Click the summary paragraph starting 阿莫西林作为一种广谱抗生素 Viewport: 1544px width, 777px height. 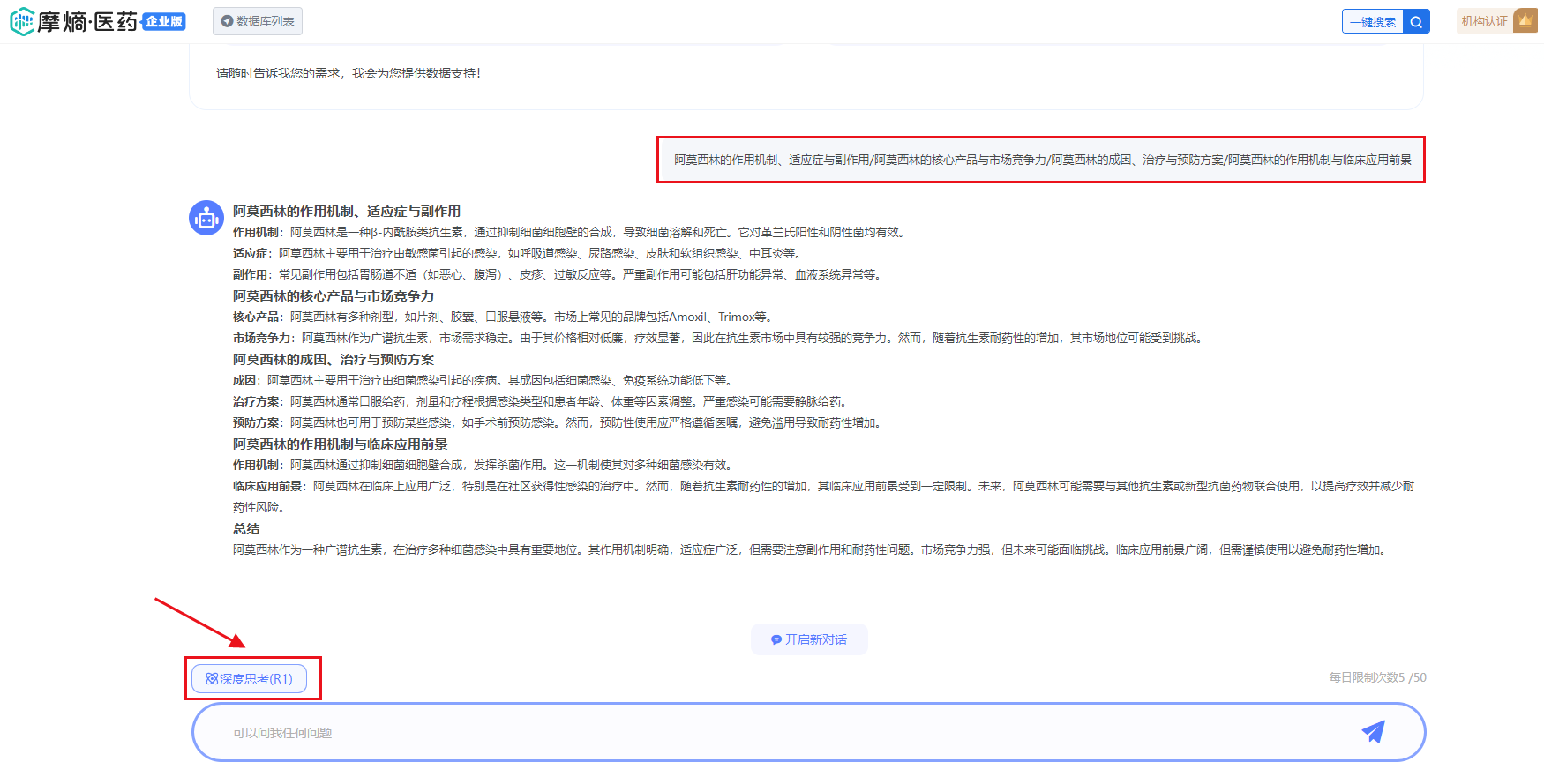point(810,550)
